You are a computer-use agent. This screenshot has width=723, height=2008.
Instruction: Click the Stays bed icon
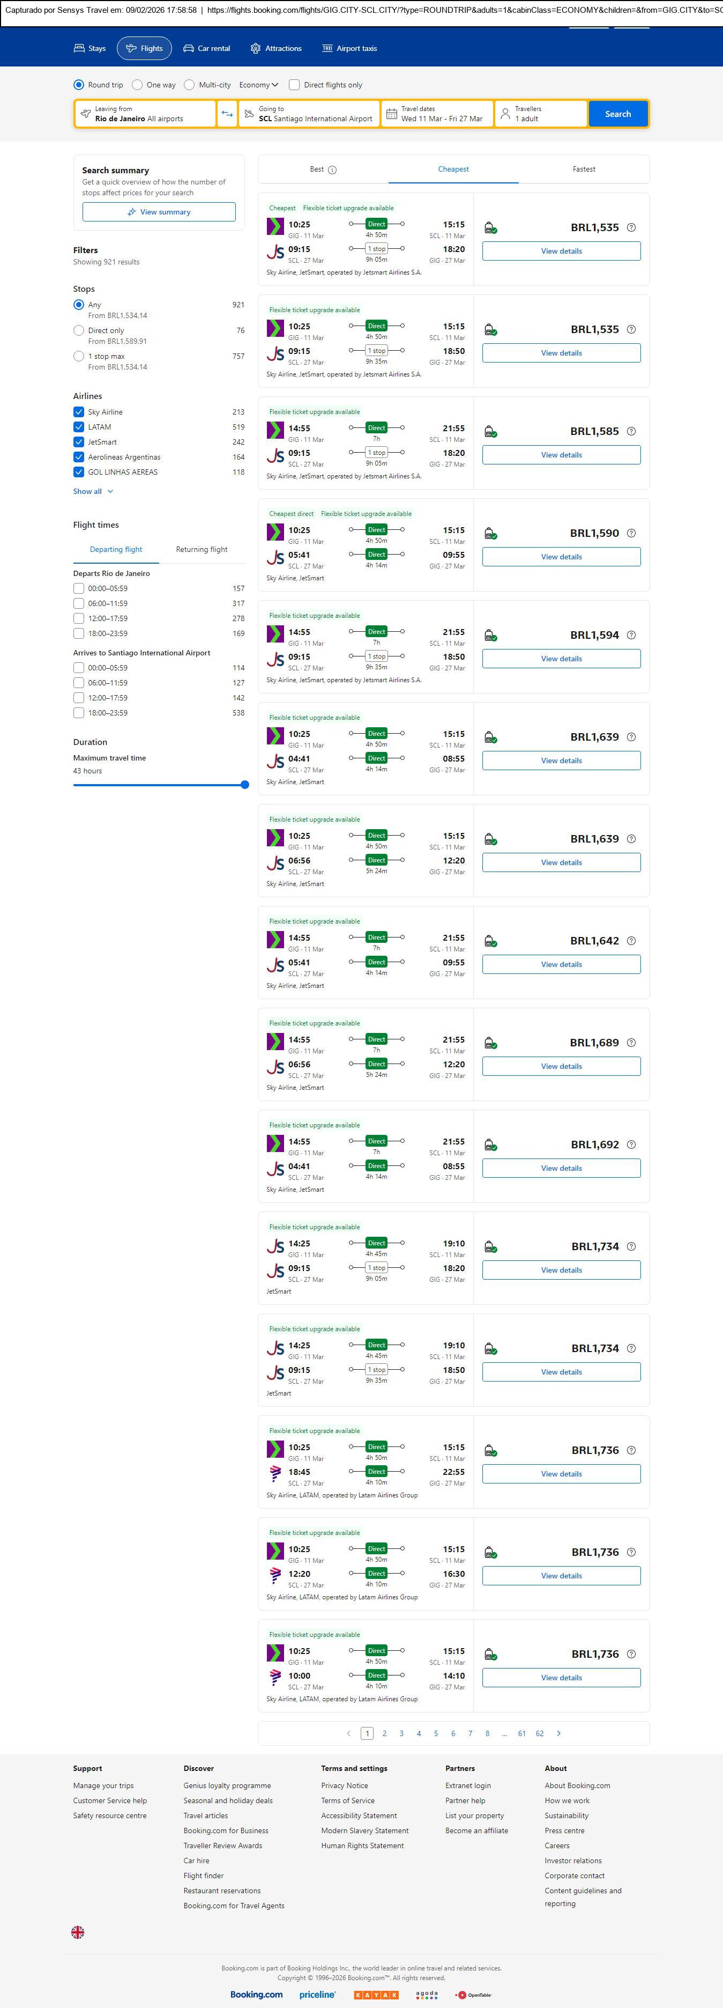pyautogui.click(x=79, y=48)
